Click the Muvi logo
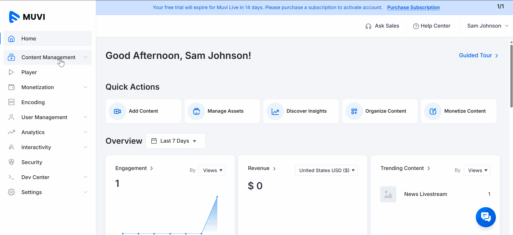 tap(27, 17)
